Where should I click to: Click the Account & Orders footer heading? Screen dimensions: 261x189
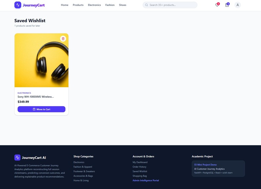pyautogui.click(x=143, y=156)
